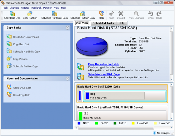
Task: Select the G: 999.9 MB FAT32 partition
Action: [x=122, y=115]
